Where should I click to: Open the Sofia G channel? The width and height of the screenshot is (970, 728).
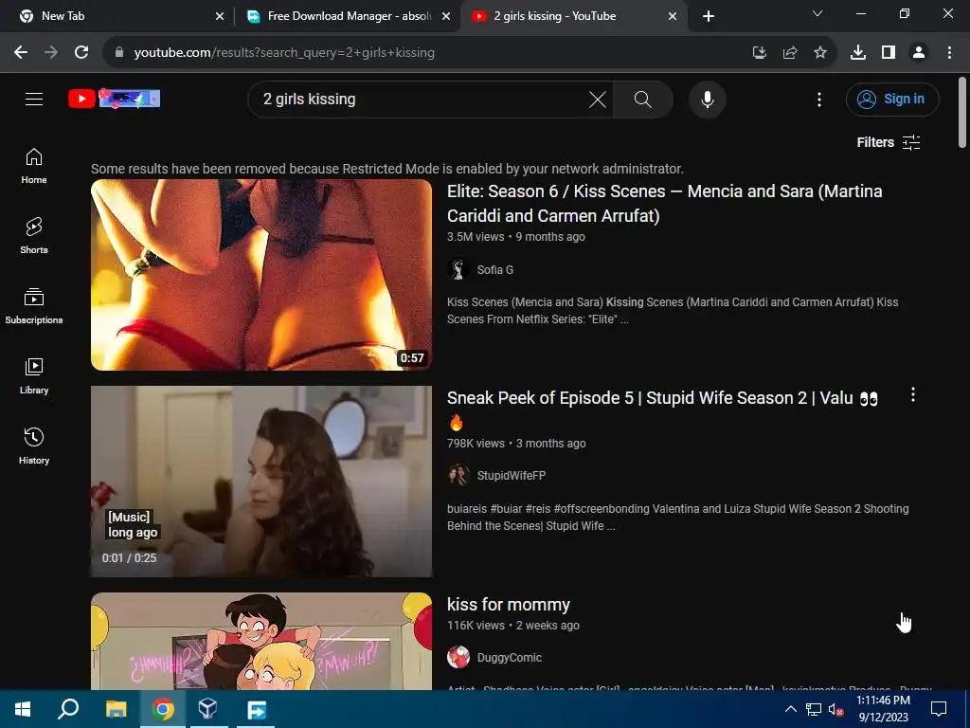pyautogui.click(x=494, y=270)
